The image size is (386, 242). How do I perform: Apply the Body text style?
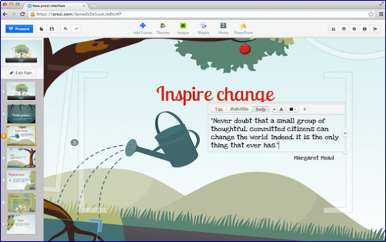[261, 110]
